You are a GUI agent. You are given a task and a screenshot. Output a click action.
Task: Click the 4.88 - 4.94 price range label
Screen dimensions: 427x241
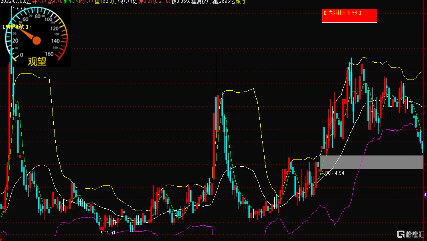coord(333,173)
